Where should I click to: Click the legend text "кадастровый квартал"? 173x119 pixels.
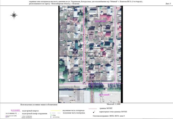point(30,111)
